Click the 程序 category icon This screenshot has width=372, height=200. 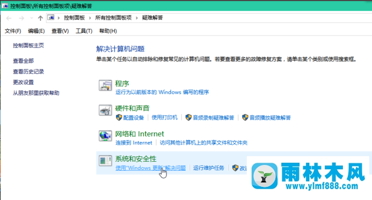click(x=105, y=85)
